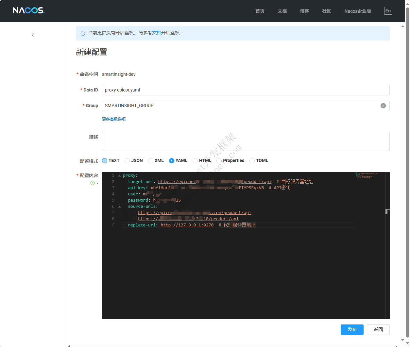Viewport: 410px width, 347px height.
Task: Open 文档 in top navigation
Action: click(282, 11)
